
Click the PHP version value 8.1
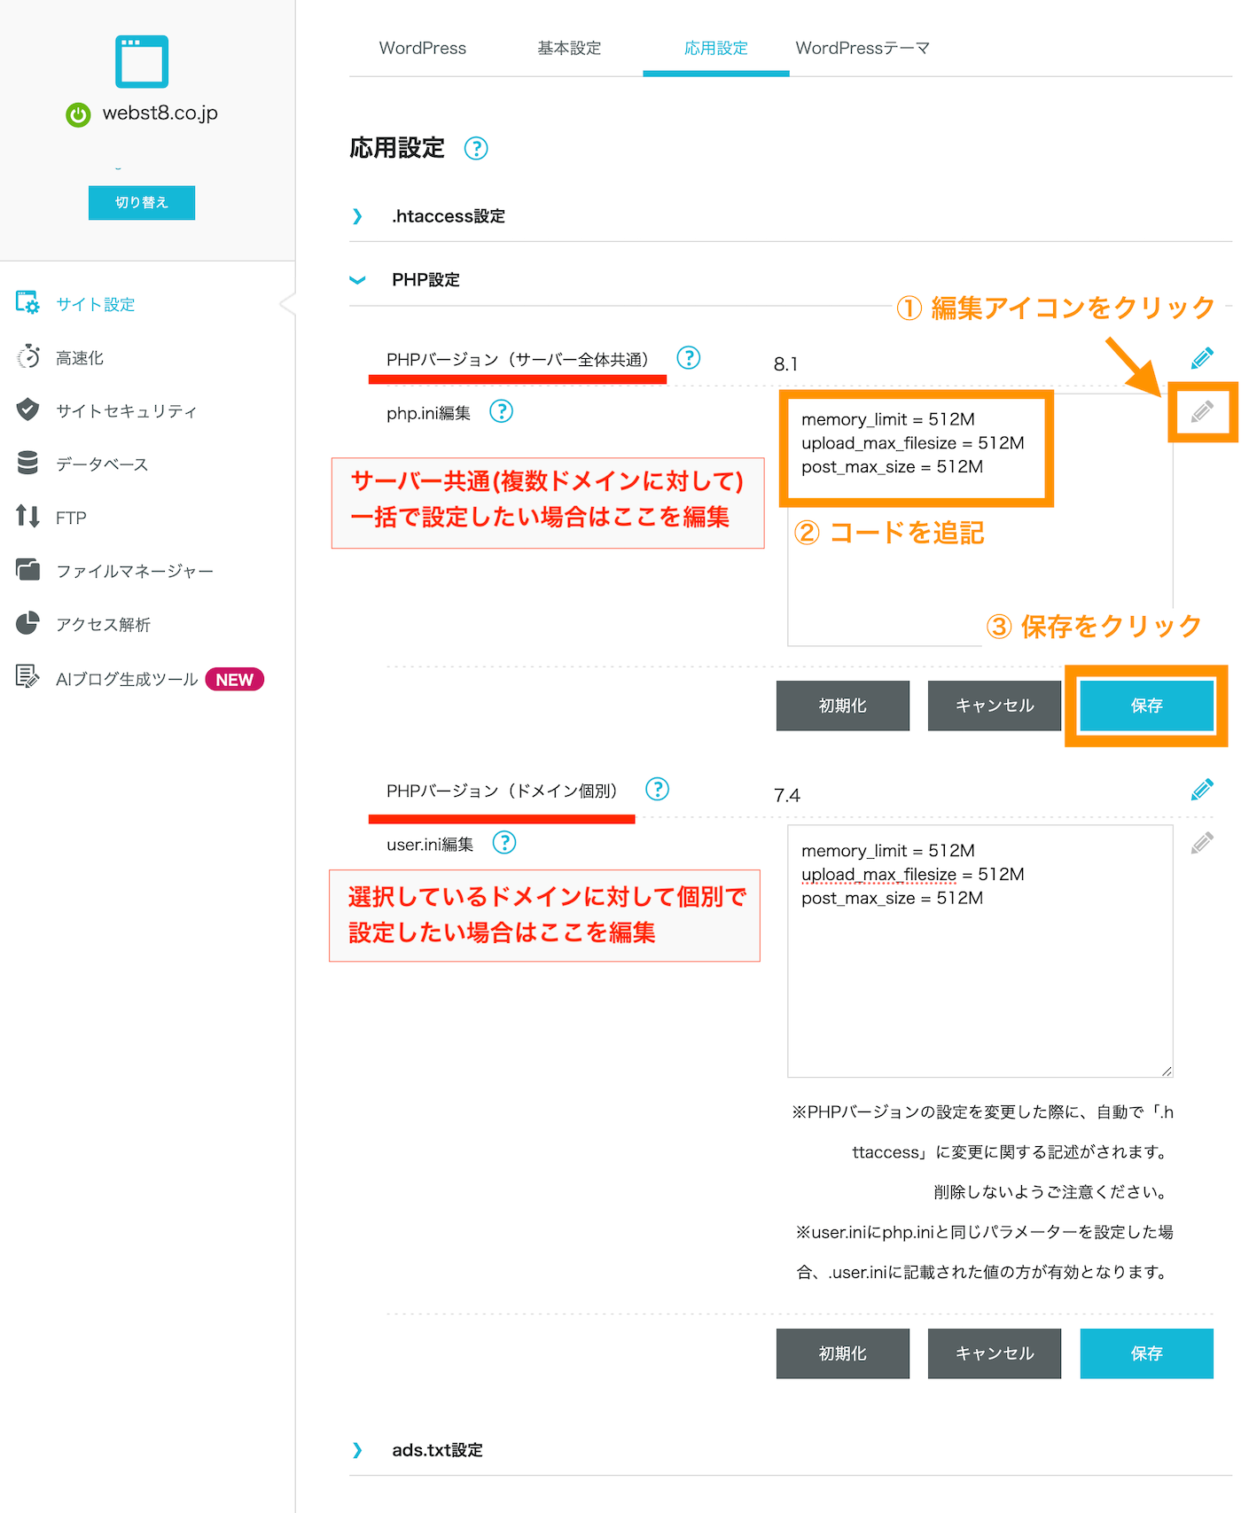tap(785, 364)
